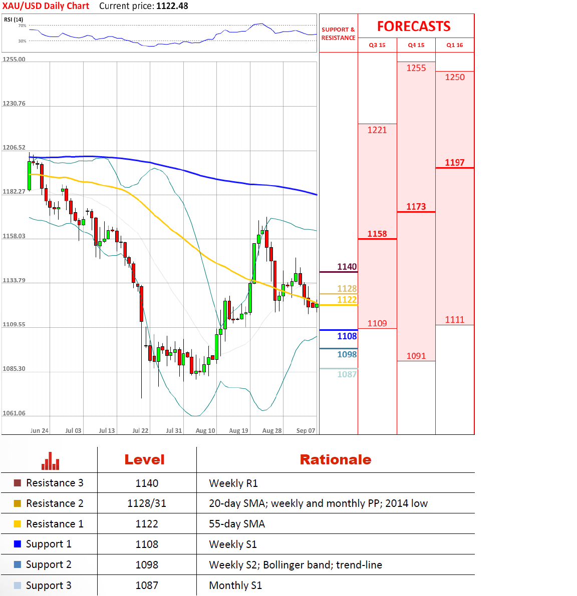Image resolution: width=577 pixels, height=596 pixels.
Task: Click the Aug 28 date axis label
Action: [272, 431]
